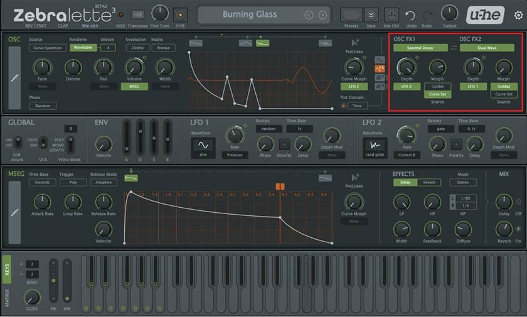Click the u-he logo
Screen dimensions: 527x317
(x=485, y=15)
